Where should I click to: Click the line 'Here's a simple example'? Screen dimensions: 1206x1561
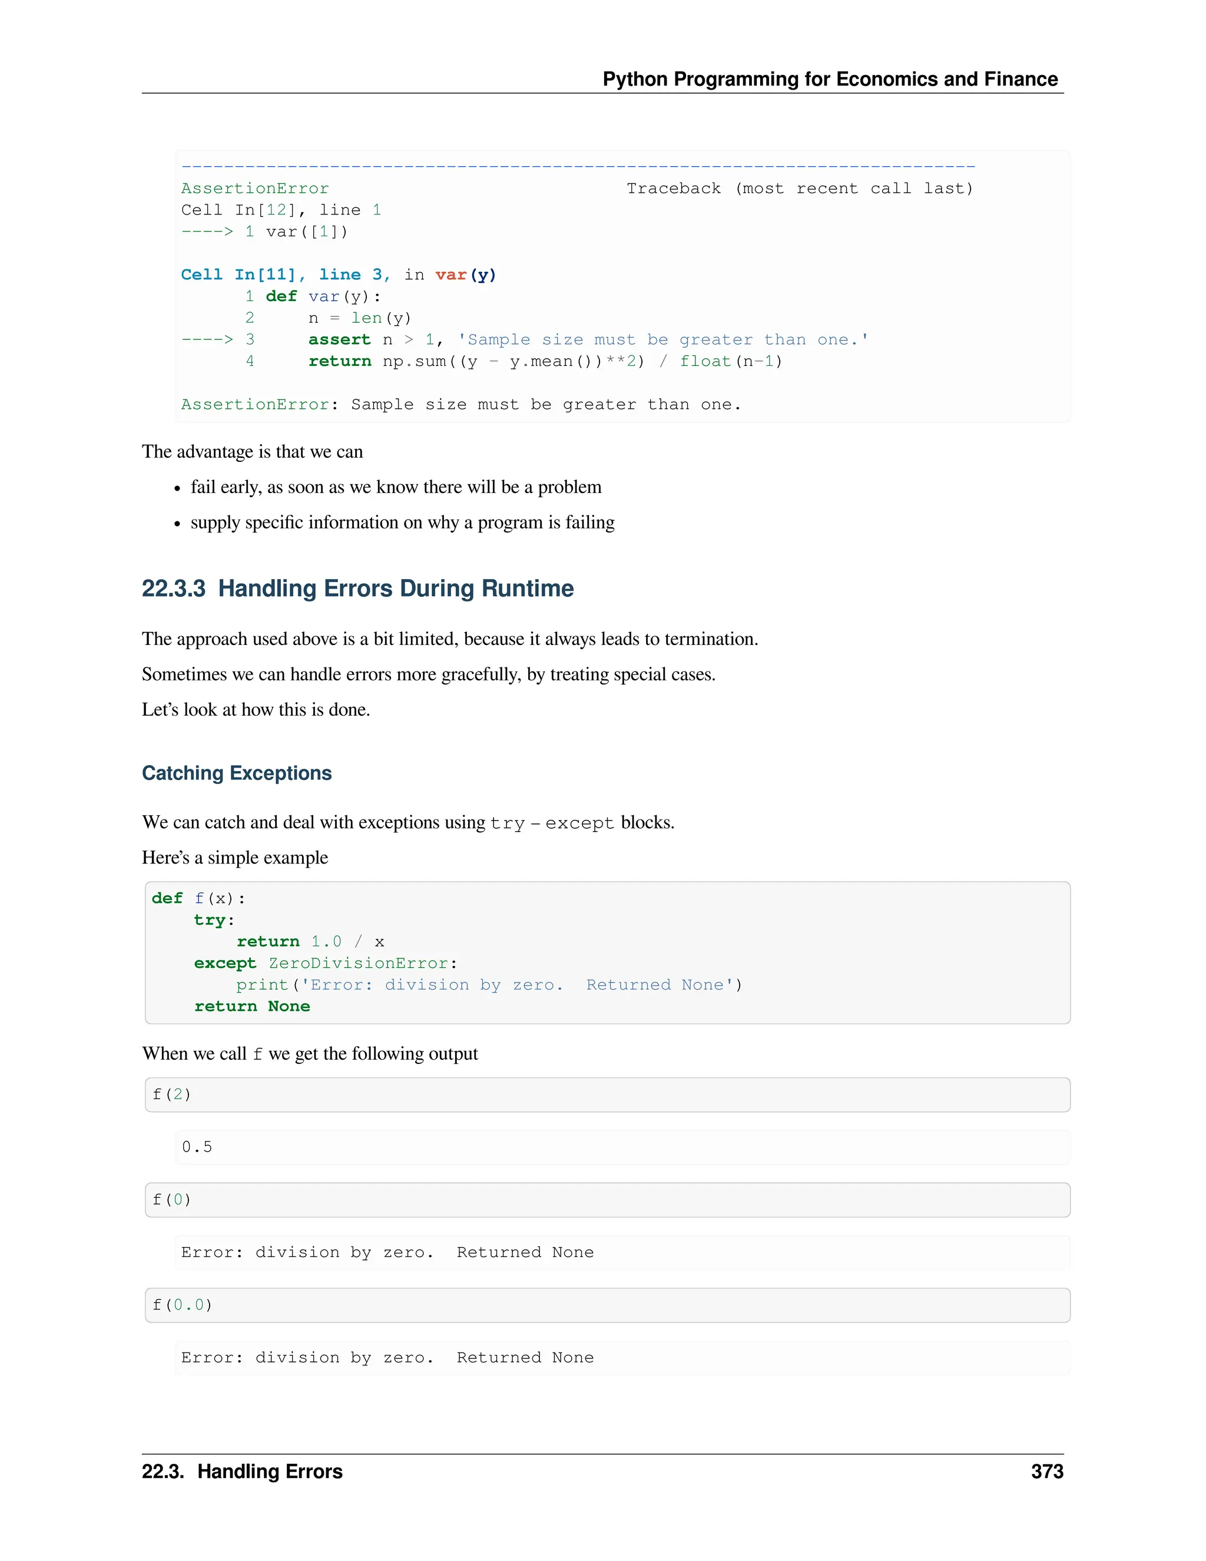[x=235, y=858]
